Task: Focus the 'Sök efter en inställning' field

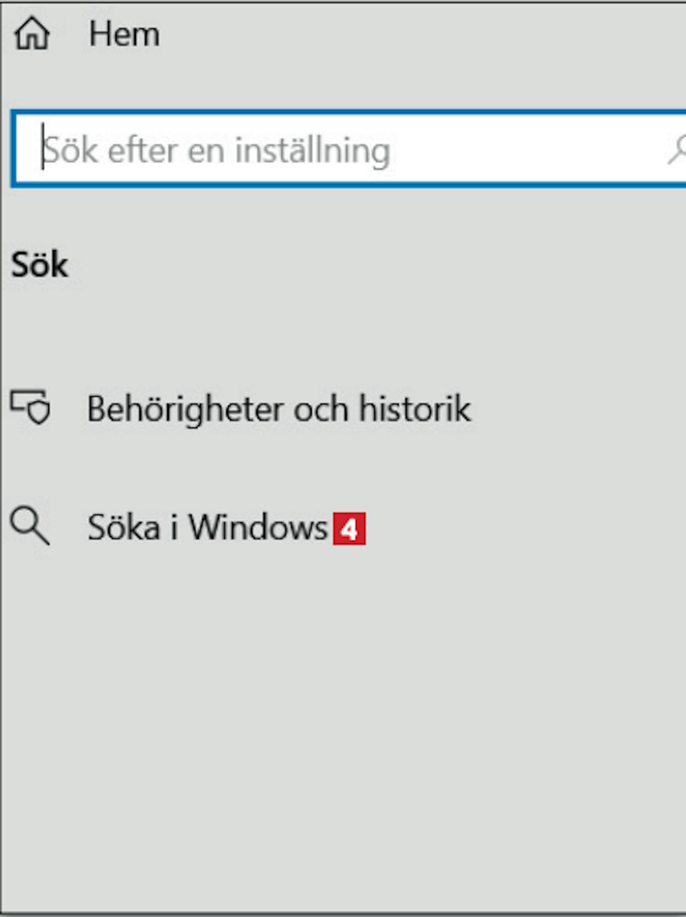Action: (348, 149)
